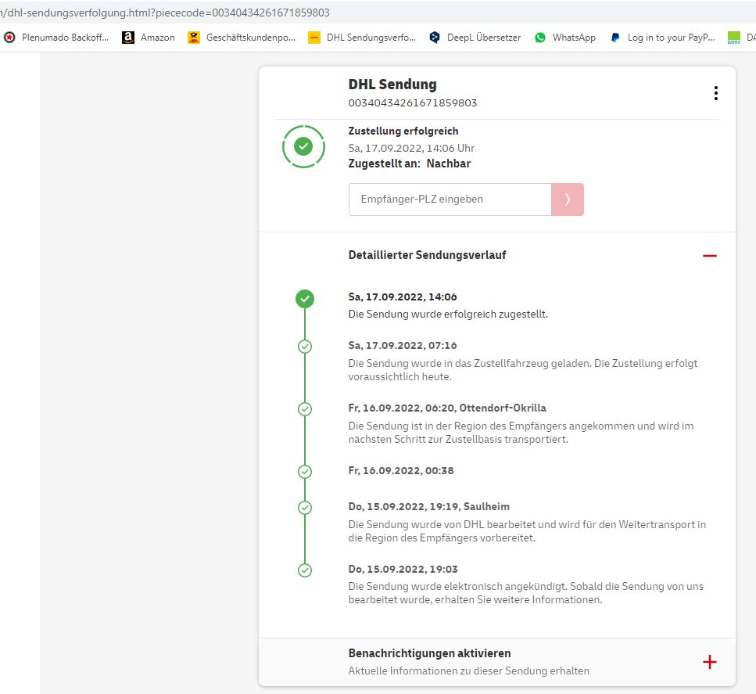The width and height of the screenshot is (756, 694).
Task: Click the 'Do, 15.09.2022, 19:19, Saulheim' entry
Action: pos(429,507)
